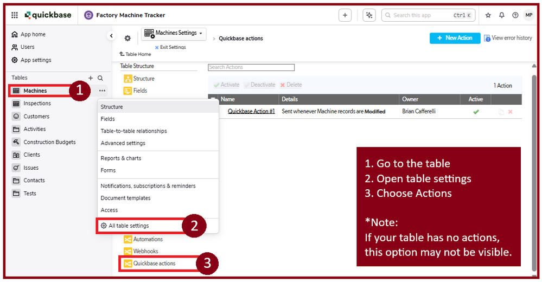
Task: Open the Quickbase Action #1 link
Action: point(251,112)
